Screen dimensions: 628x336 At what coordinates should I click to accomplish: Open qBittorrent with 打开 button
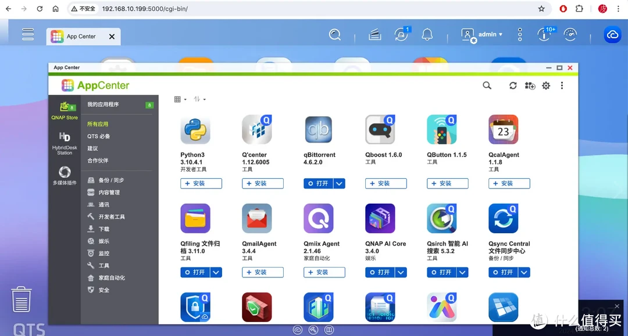[x=319, y=183]
